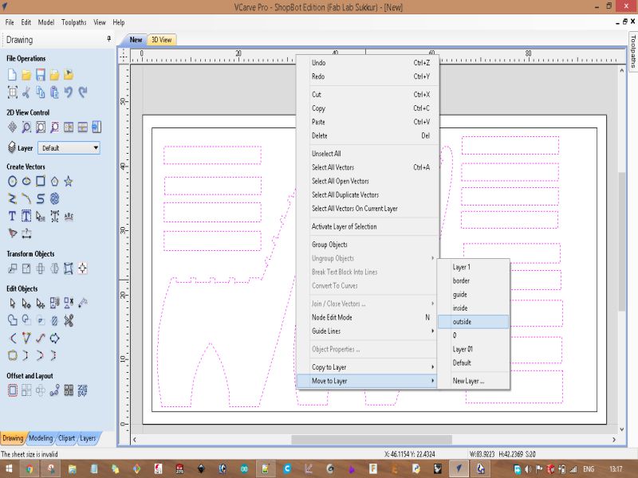The height and width of the screenshot is (478, 638).
Task: Select the Draw Text tool
Action: [x=12, y=216]
